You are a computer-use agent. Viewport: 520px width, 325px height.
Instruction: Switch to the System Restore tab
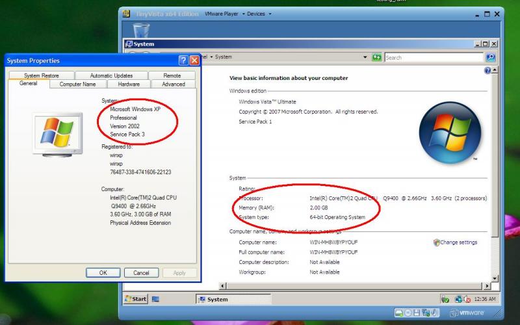coord(42,75)
